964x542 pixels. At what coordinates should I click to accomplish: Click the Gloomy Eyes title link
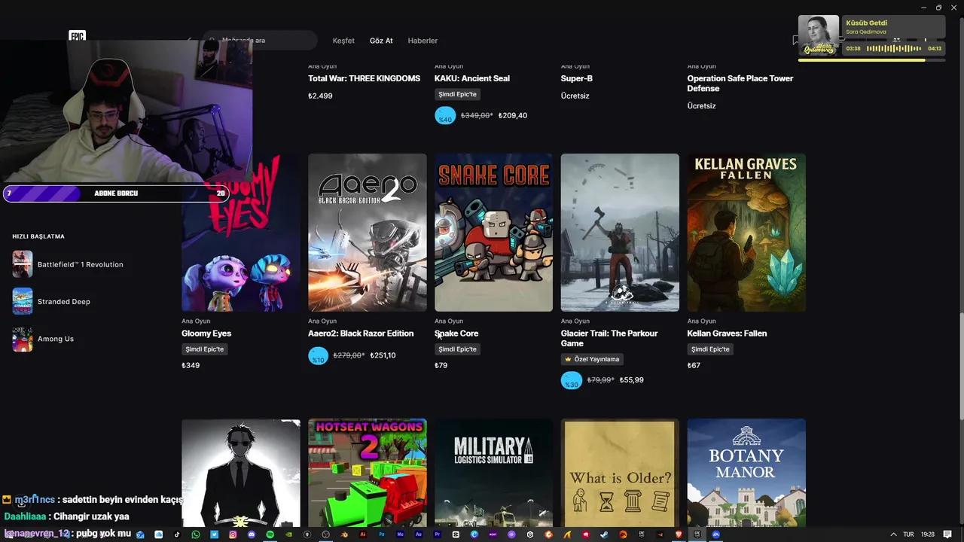[x=206, y=333]
